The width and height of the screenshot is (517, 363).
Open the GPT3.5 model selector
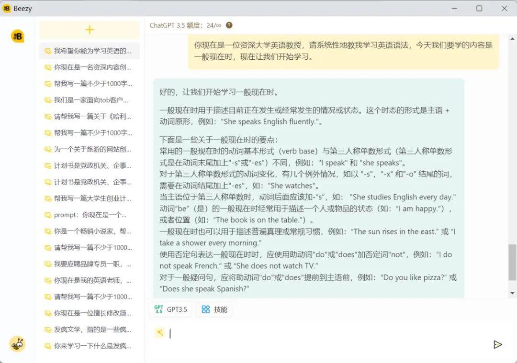coord(170,309)
